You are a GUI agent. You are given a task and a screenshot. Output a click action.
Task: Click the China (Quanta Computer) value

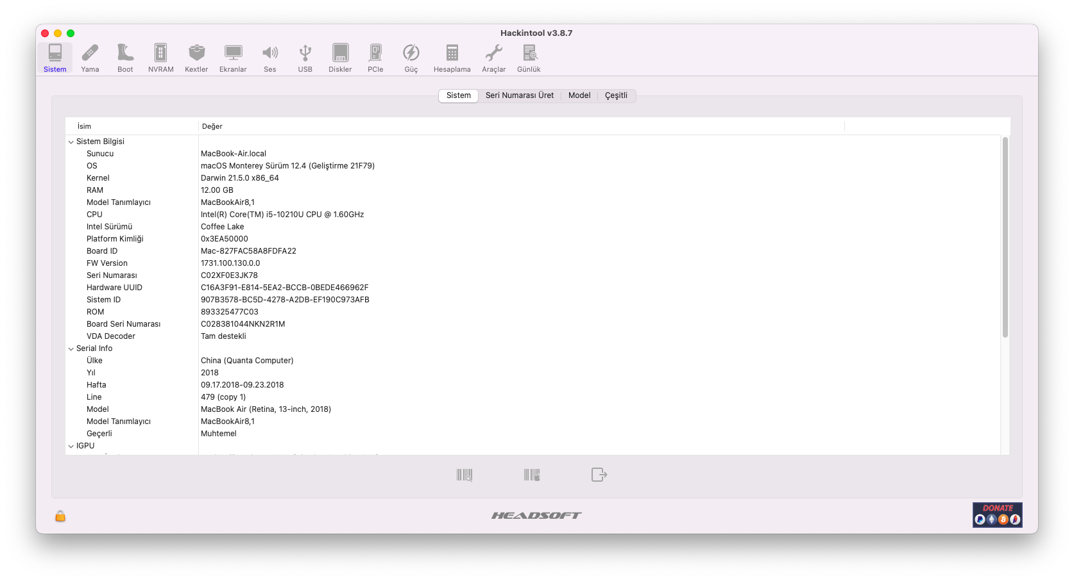[x=247, y=361]
